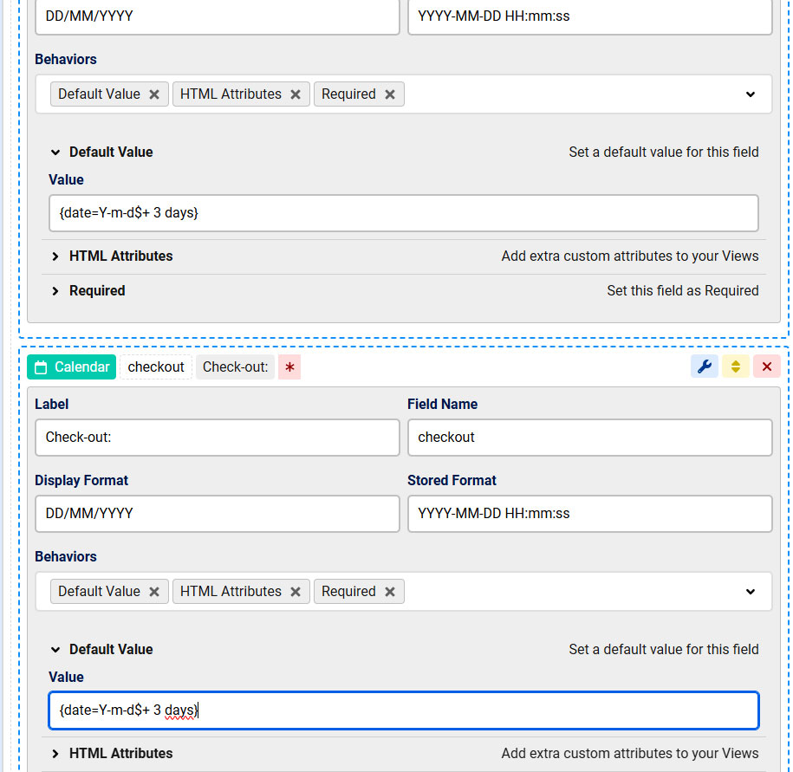The image size is (793, 772).
Task: Click the checkout Field Name input
Action: 589,438
